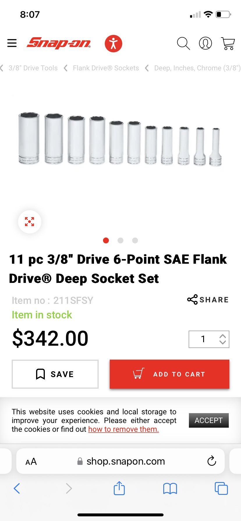Open the hamburger navigation menu
Image resolution: width=241 pixels, height=521 pixels.
(12, 43)
